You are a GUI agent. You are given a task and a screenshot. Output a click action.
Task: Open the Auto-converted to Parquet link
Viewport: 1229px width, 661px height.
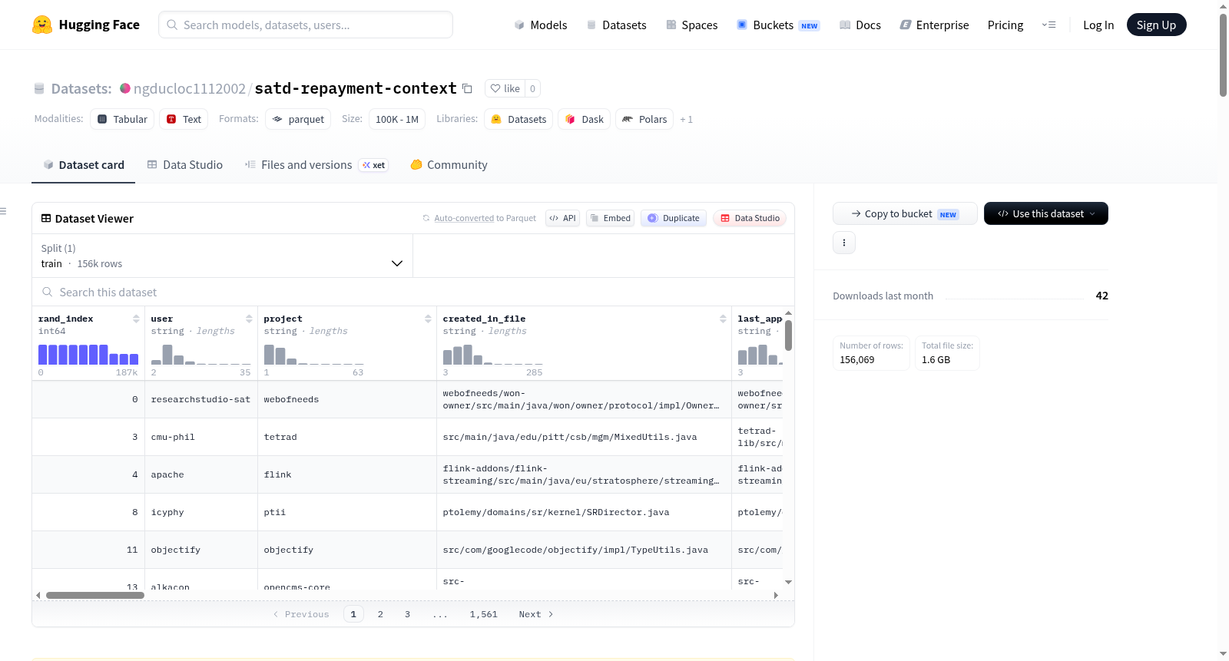[464, 218]
